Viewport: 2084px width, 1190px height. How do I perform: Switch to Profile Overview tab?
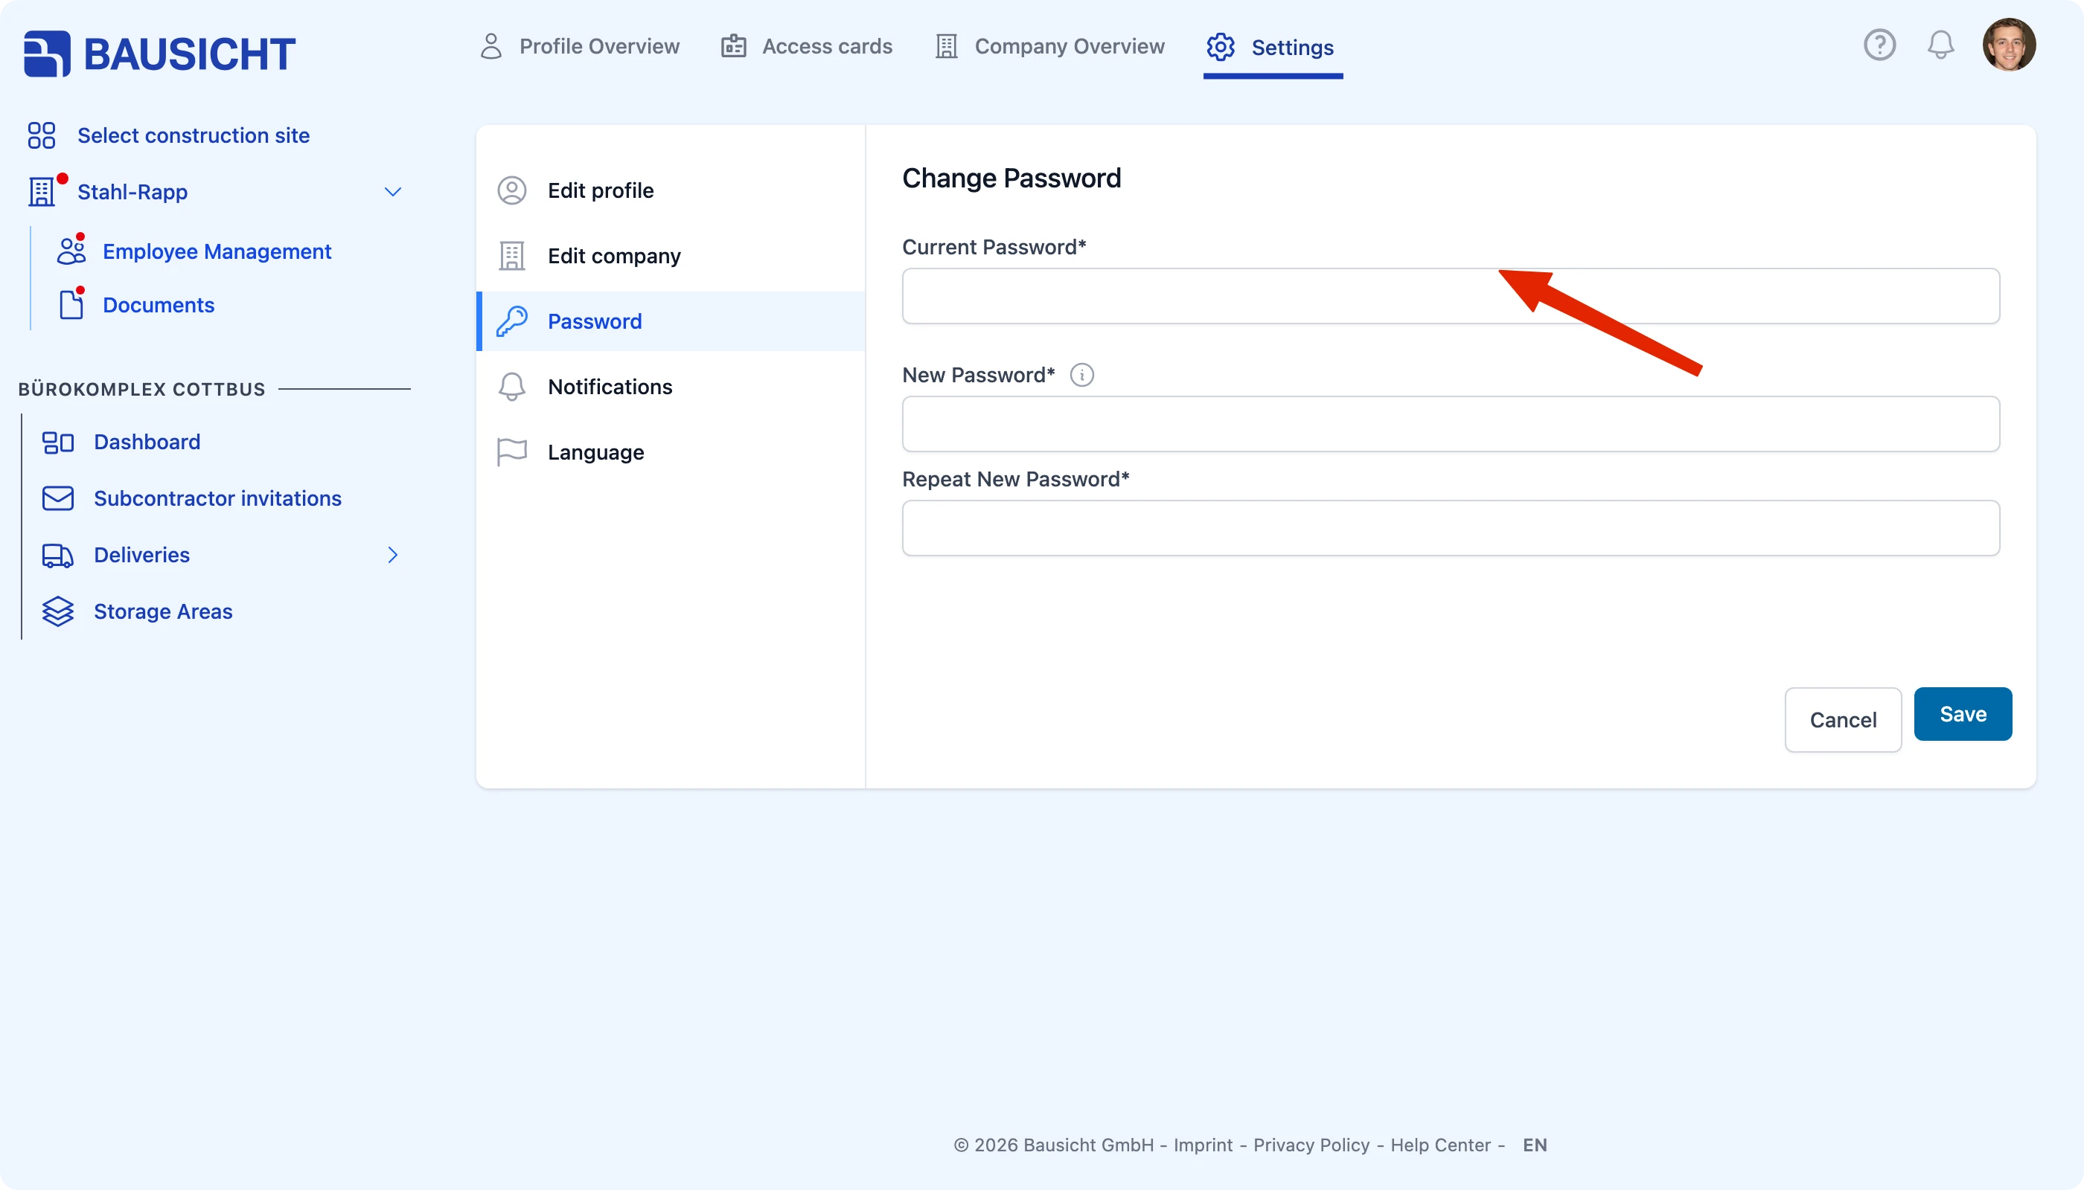click(579, 47)
